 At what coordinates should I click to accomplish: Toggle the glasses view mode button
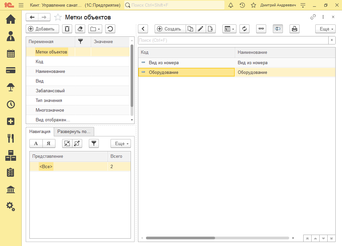point(261,29)
